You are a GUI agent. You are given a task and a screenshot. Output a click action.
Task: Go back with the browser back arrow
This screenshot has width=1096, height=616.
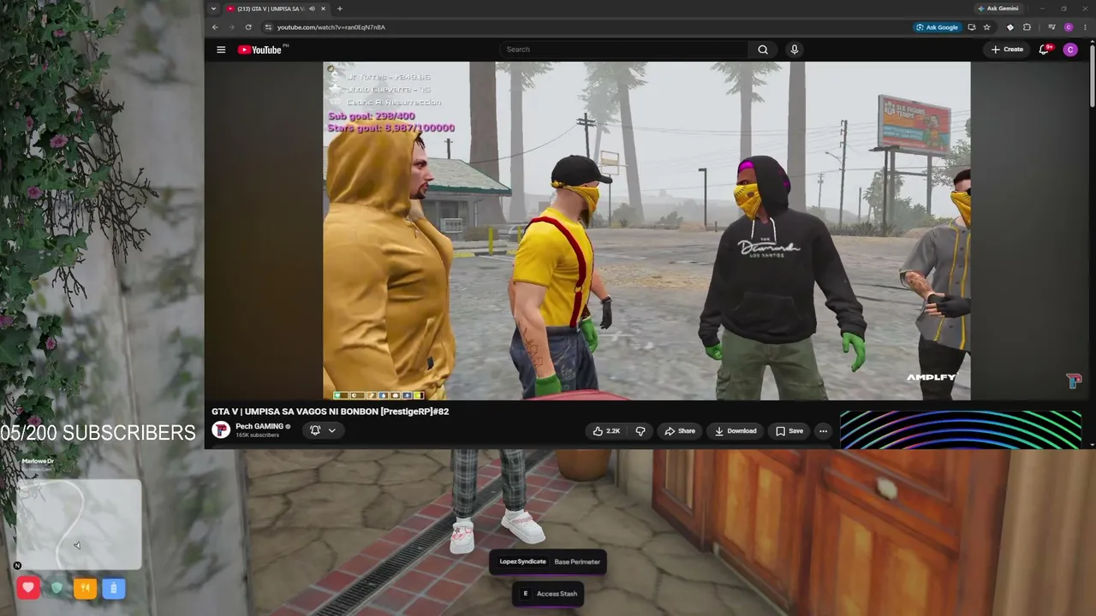215,27
